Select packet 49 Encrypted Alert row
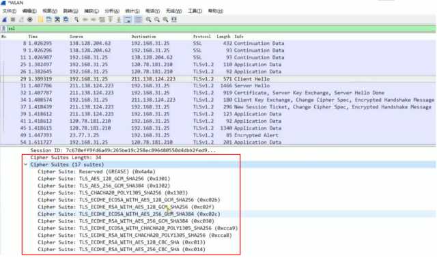This screenshot has width=437, height=258. (218, 135)
